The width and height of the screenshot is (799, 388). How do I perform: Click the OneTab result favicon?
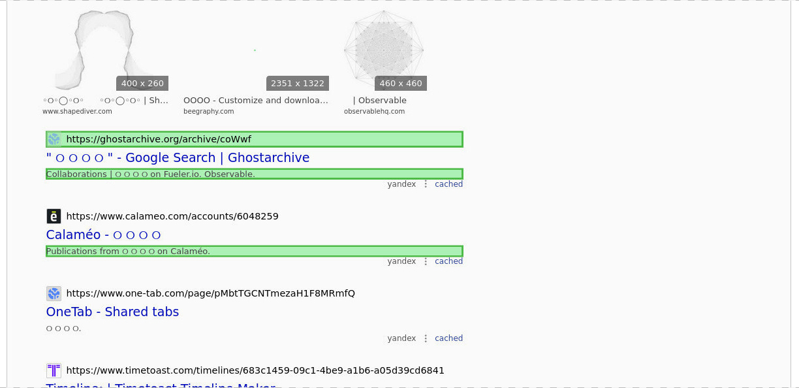point(54,293)
